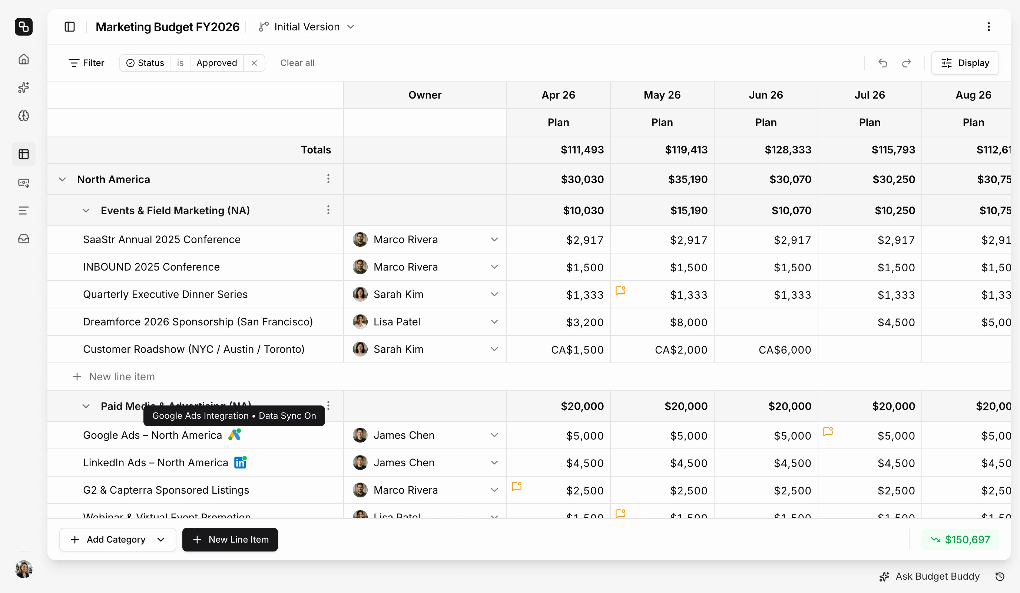
Task: Open the list lines icon in the sidebar
Action: click(23, 211)
